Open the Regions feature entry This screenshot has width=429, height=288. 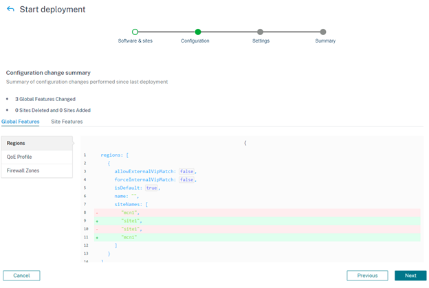[x=37, y=143]
